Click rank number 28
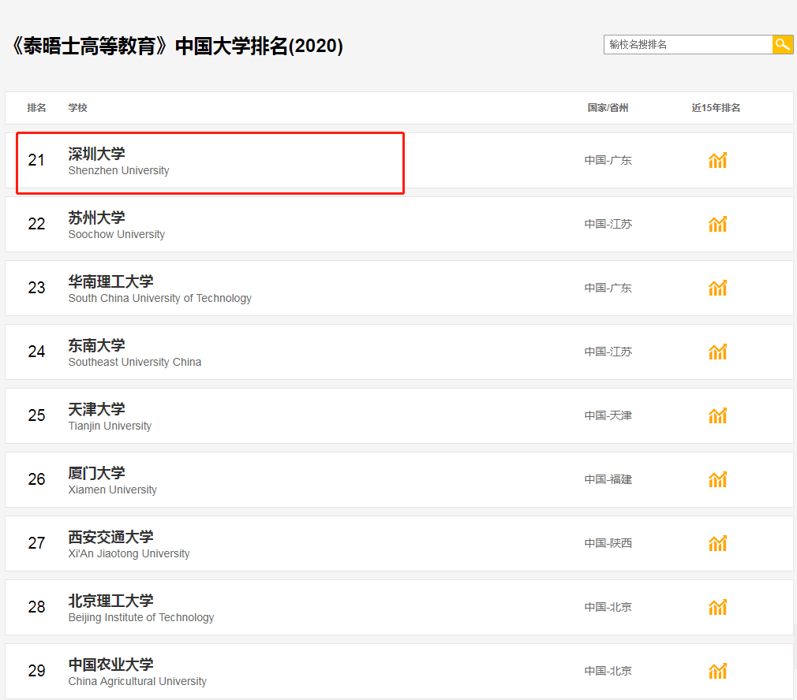797x700 pixels. 36,607
